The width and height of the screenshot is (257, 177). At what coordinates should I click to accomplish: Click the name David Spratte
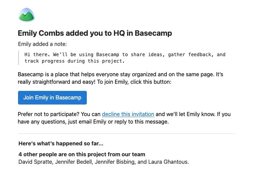[x=35, y=162]
